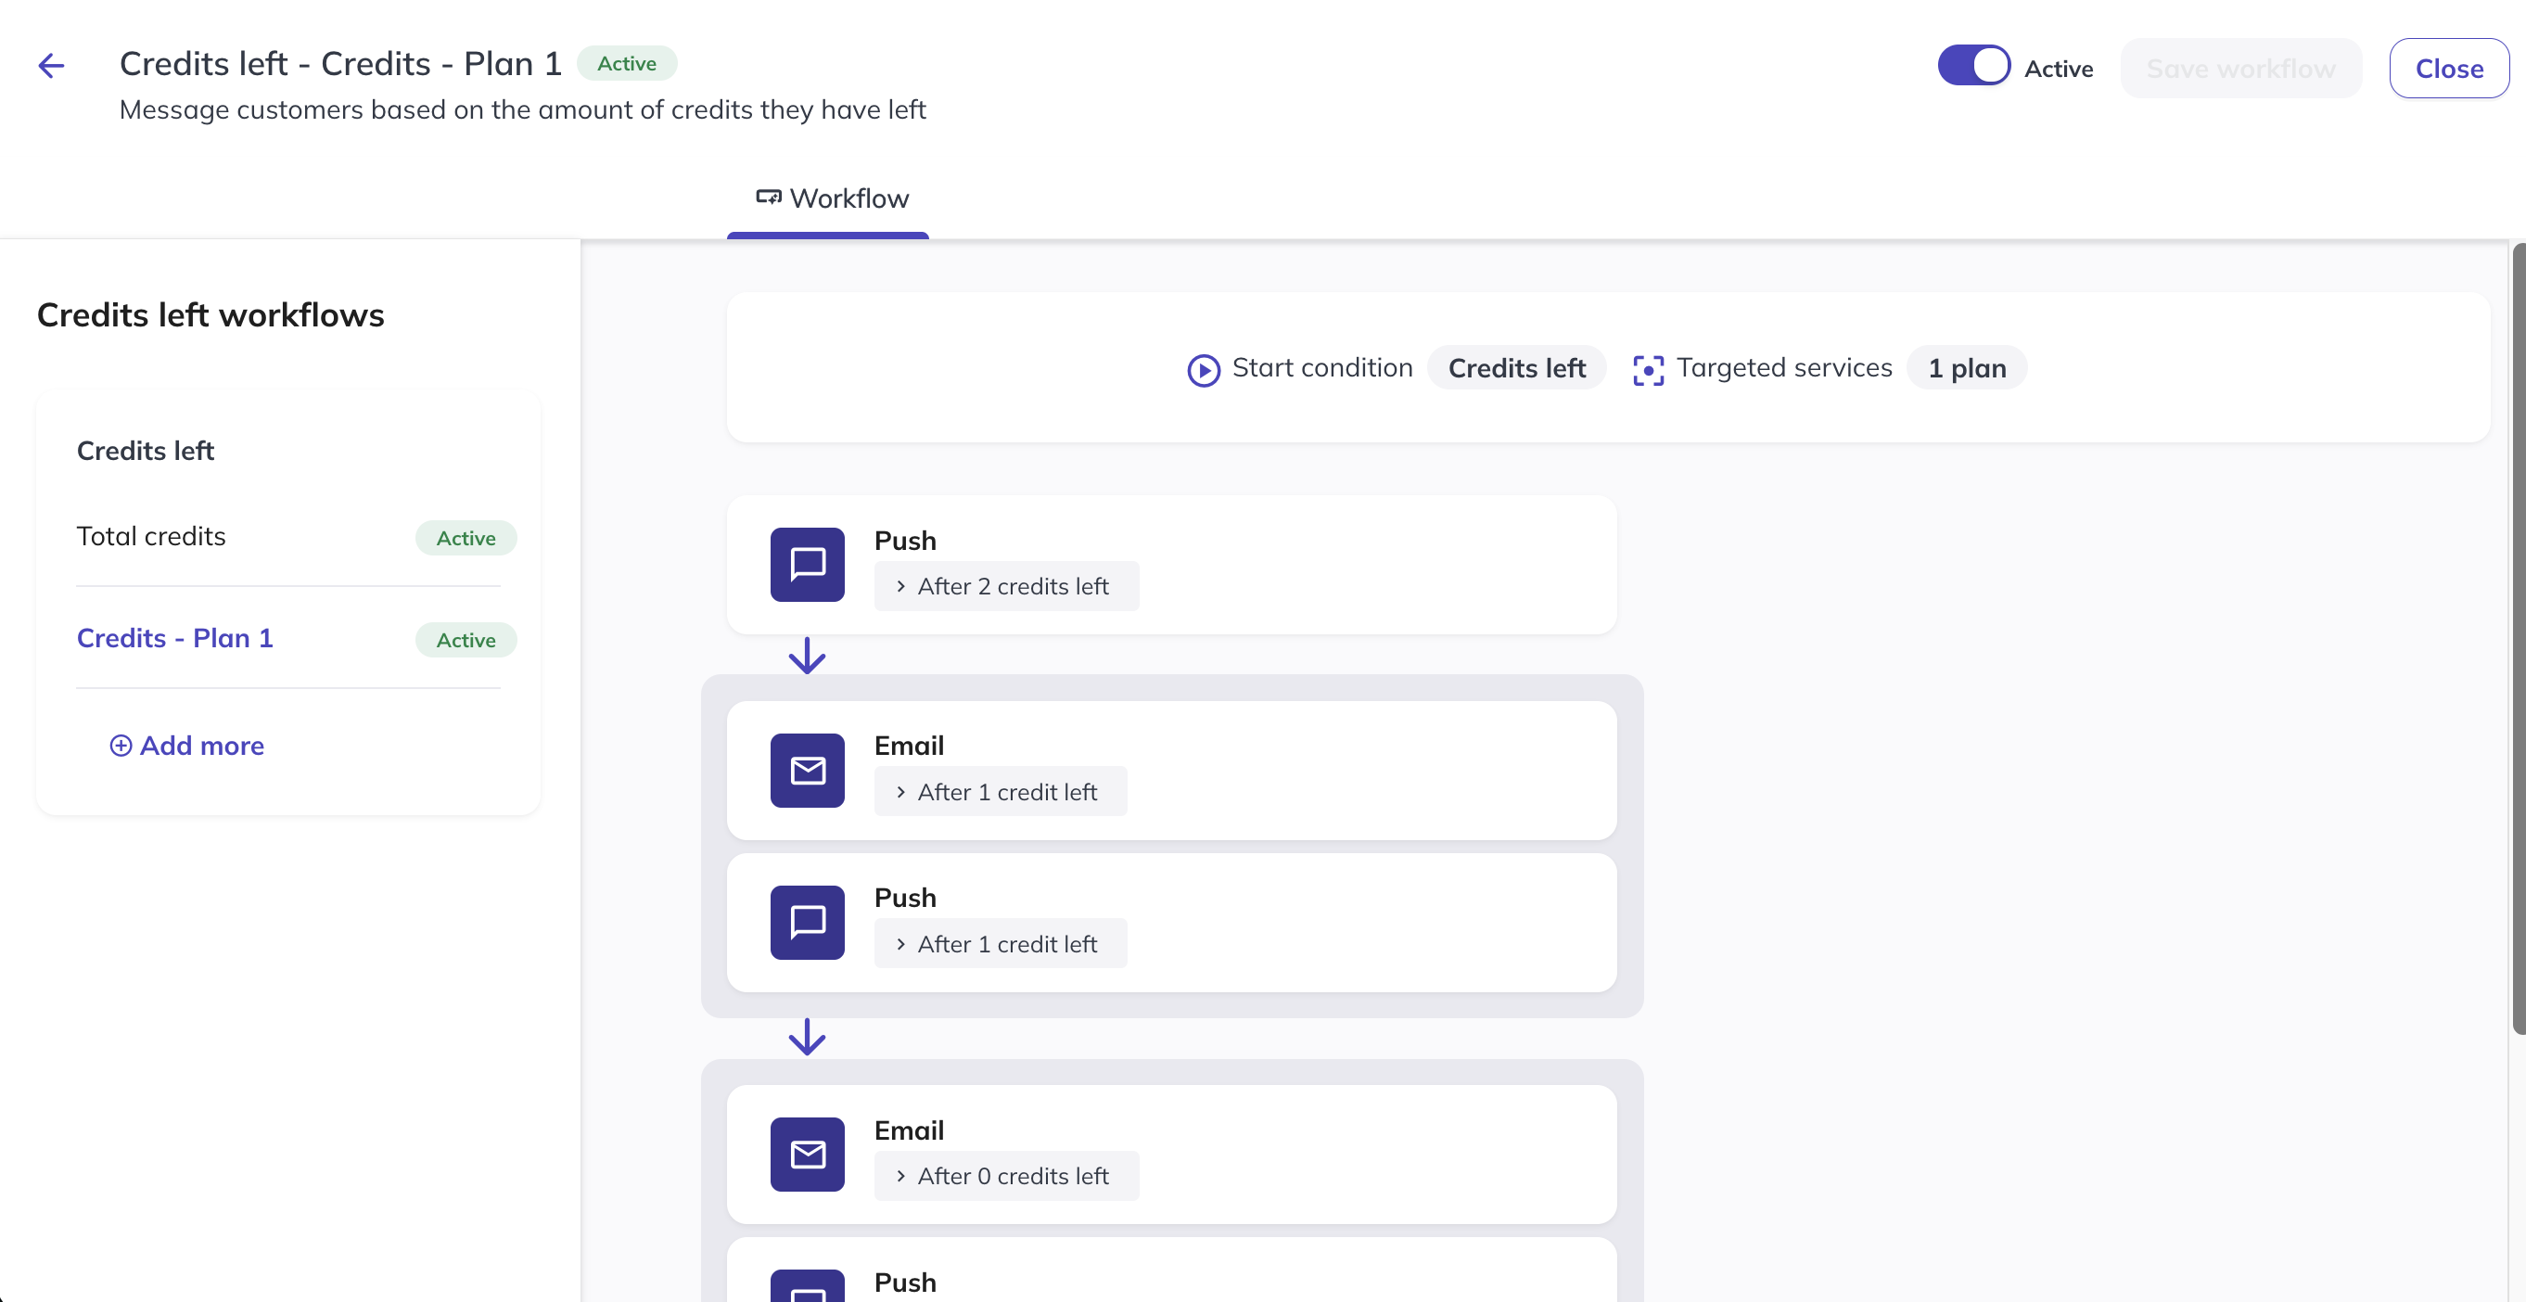
Task: Expand Email 'After 1 credit left' condition
Action: pyautogui.click(x=1001, y=791)
